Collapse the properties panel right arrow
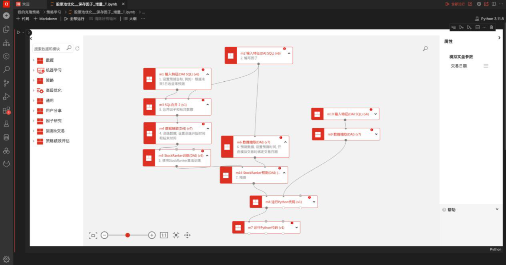 tap(499, 38)
